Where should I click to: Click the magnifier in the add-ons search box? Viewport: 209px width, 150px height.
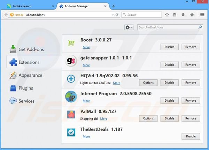(x=200, y=27)
